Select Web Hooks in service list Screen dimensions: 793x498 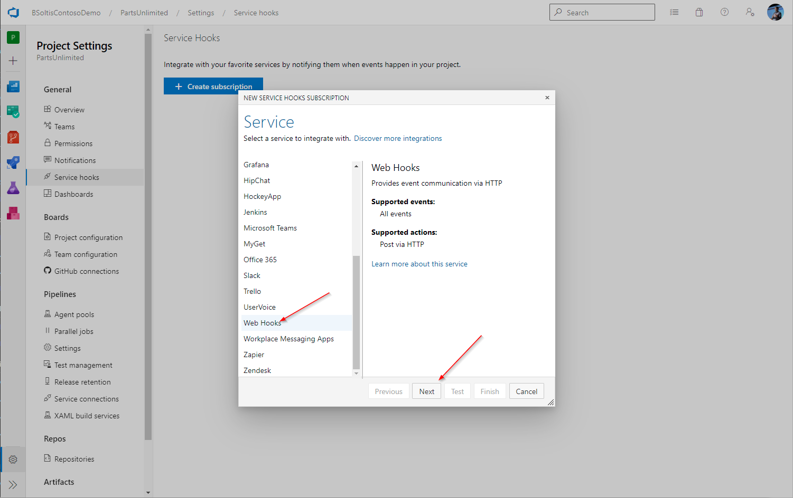coord(262,323)
